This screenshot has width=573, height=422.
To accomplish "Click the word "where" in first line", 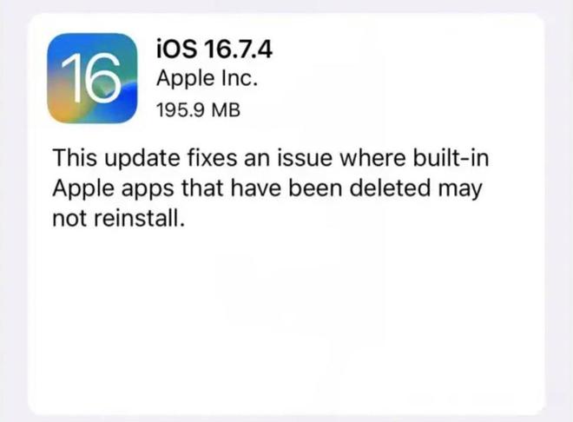I will 372,158.
